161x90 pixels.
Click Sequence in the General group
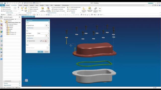(x=72, y=11)
